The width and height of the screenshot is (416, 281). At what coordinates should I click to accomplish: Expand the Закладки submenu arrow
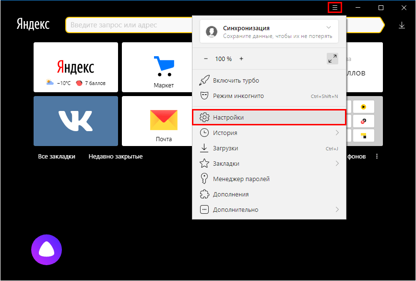(x=337, y=163)
